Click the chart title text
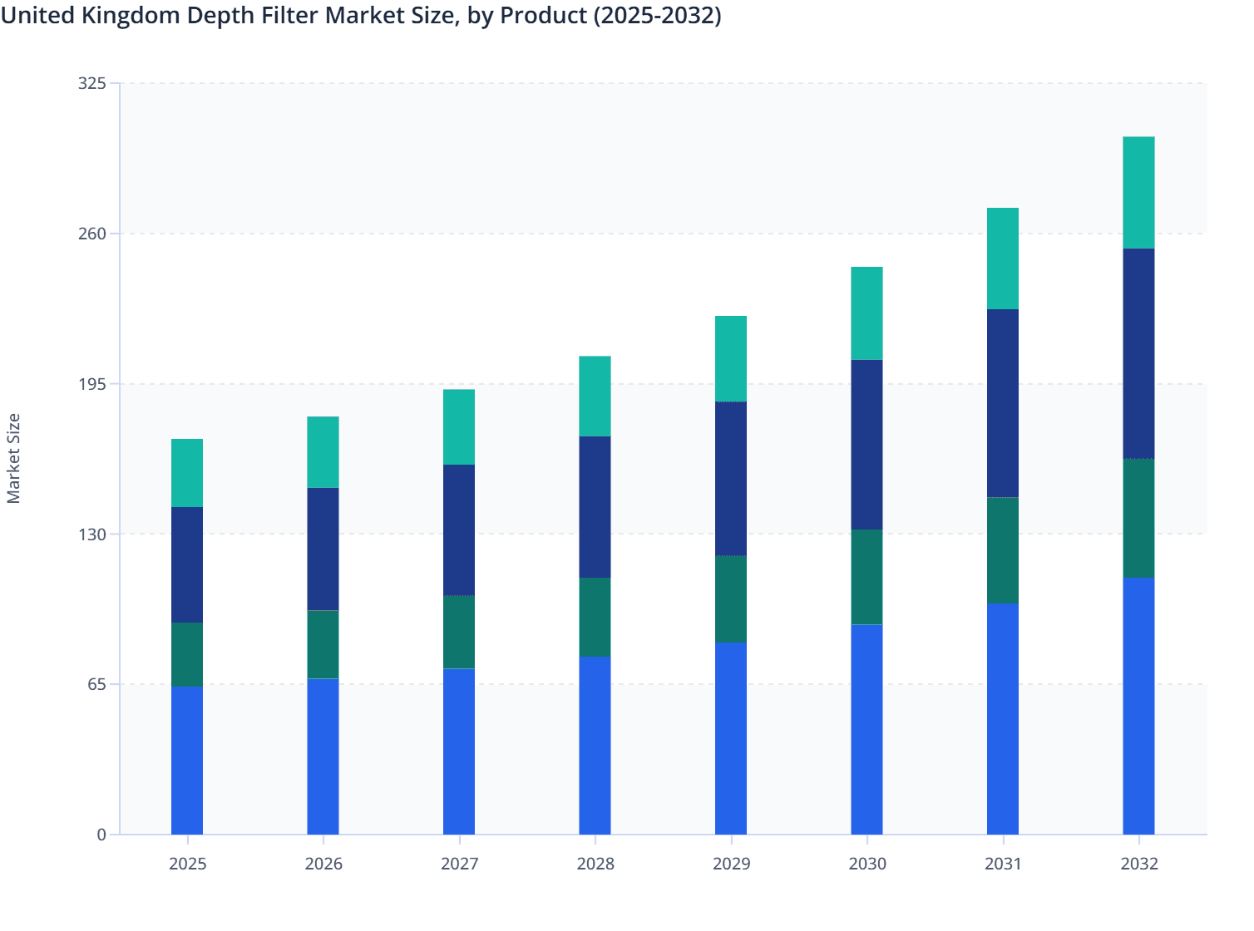Viewport: 1254px width, 931px height. click(x=362, y=16)
